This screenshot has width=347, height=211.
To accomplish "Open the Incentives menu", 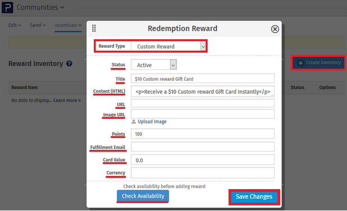I will pyautogui.click(x=68, y=25).
